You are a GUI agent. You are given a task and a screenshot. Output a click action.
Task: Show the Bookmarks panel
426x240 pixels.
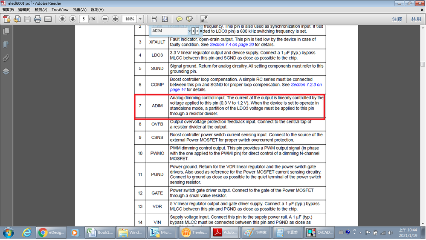tap(6, 45)
